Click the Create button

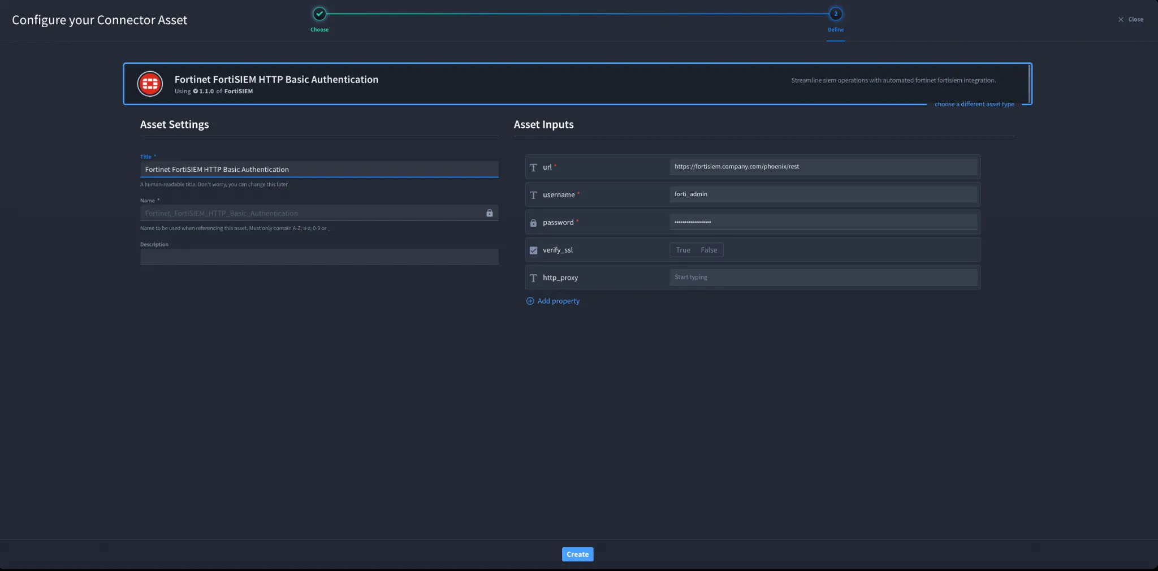point(577,555)
